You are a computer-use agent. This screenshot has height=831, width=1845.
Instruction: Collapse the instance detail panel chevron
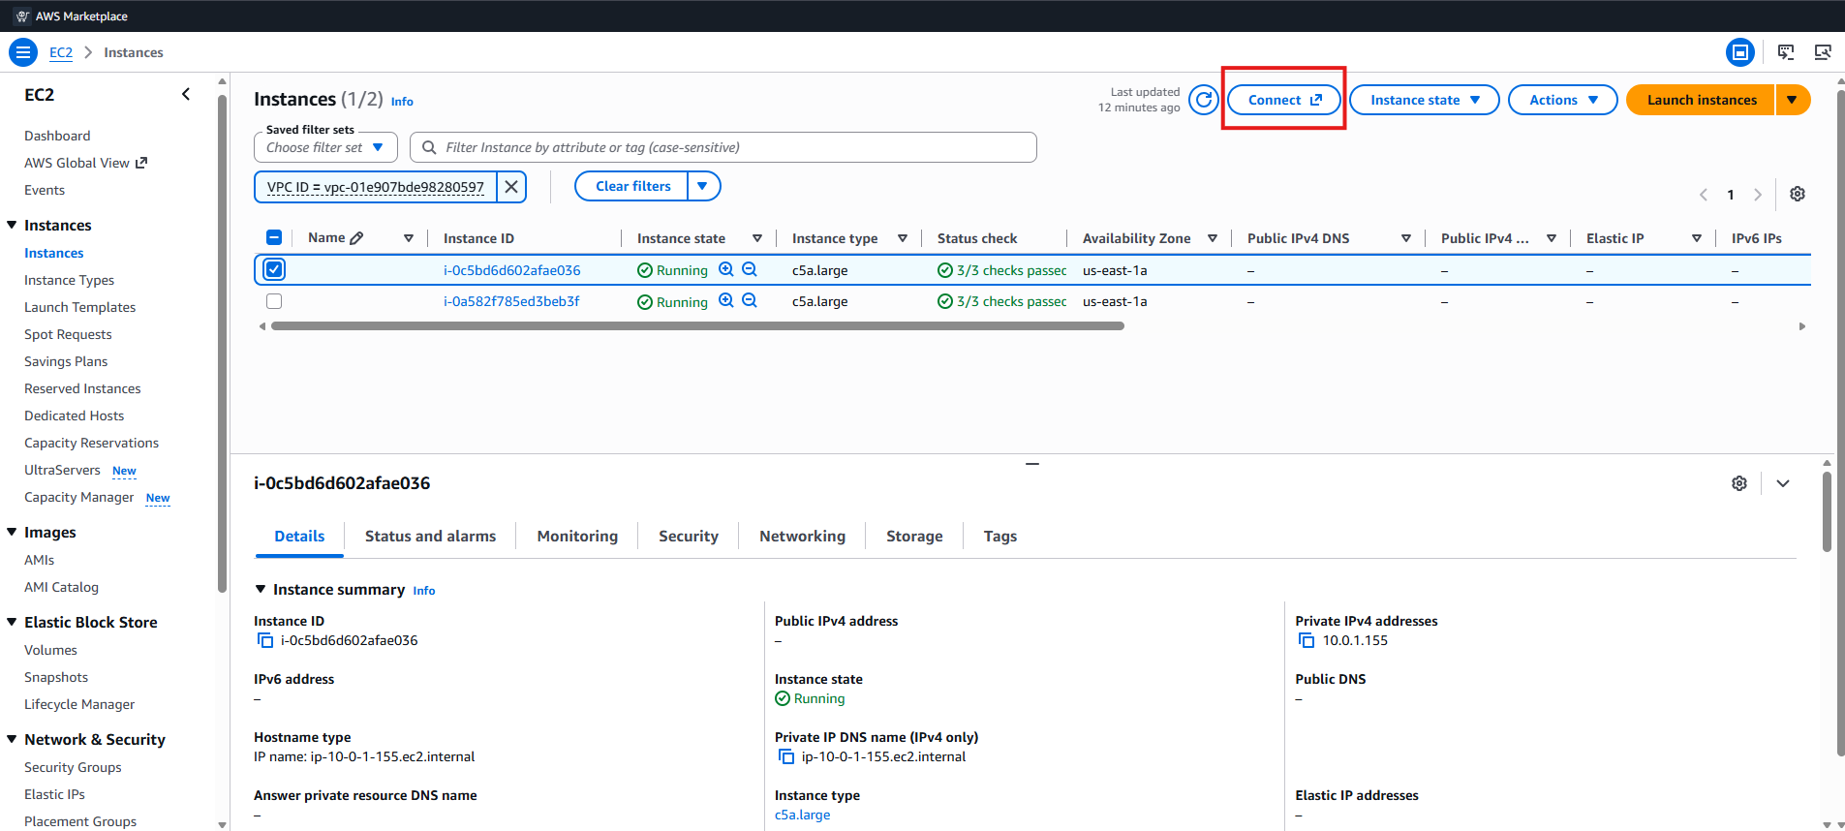tap(1783, 483)
